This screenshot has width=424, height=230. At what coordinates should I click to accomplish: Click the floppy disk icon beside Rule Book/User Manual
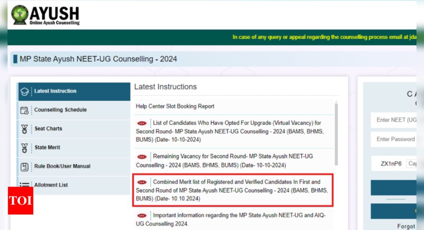pyautogui.click(x=24, y=167)
